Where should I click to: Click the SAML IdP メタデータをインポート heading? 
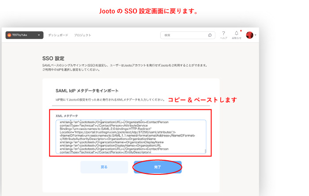pyautogui.click(x=87, y=91)
